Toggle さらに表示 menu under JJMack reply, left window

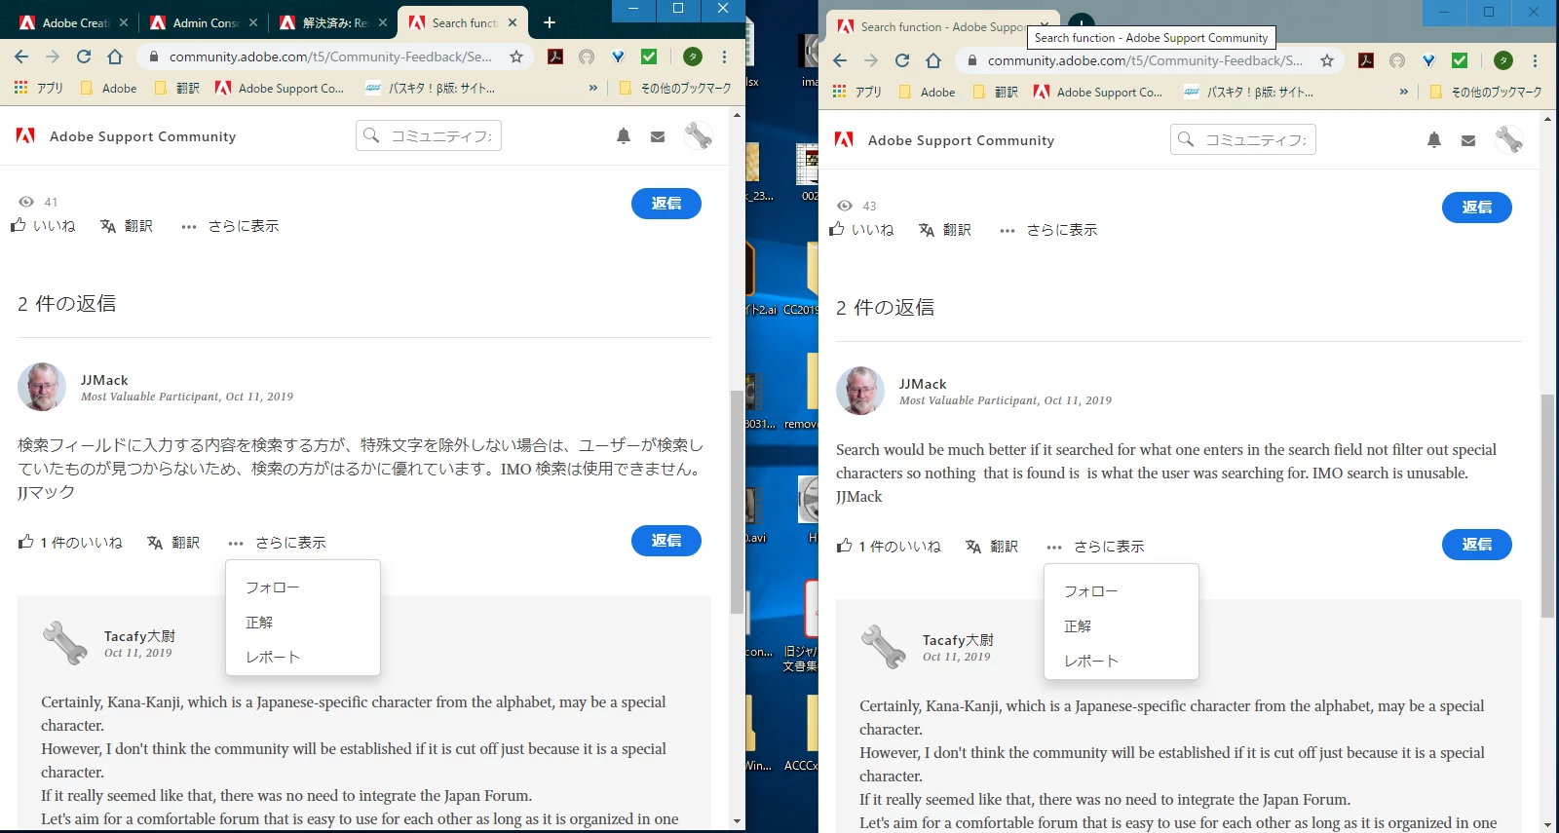(x=278, y=543)
